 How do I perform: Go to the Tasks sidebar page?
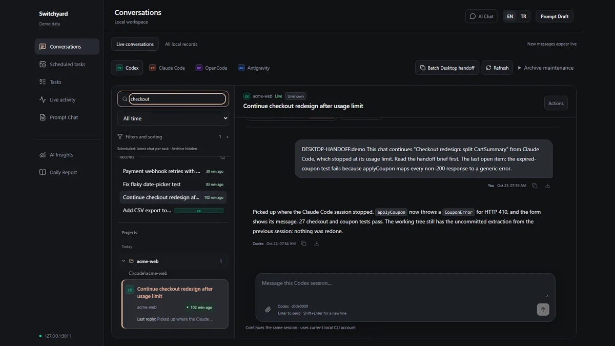pos(67,82)
